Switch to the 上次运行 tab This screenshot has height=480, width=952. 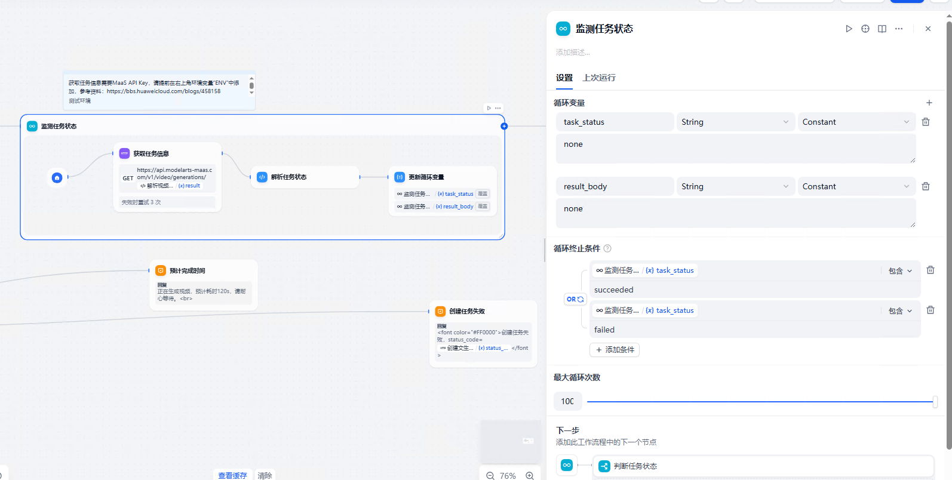[599, 78]
